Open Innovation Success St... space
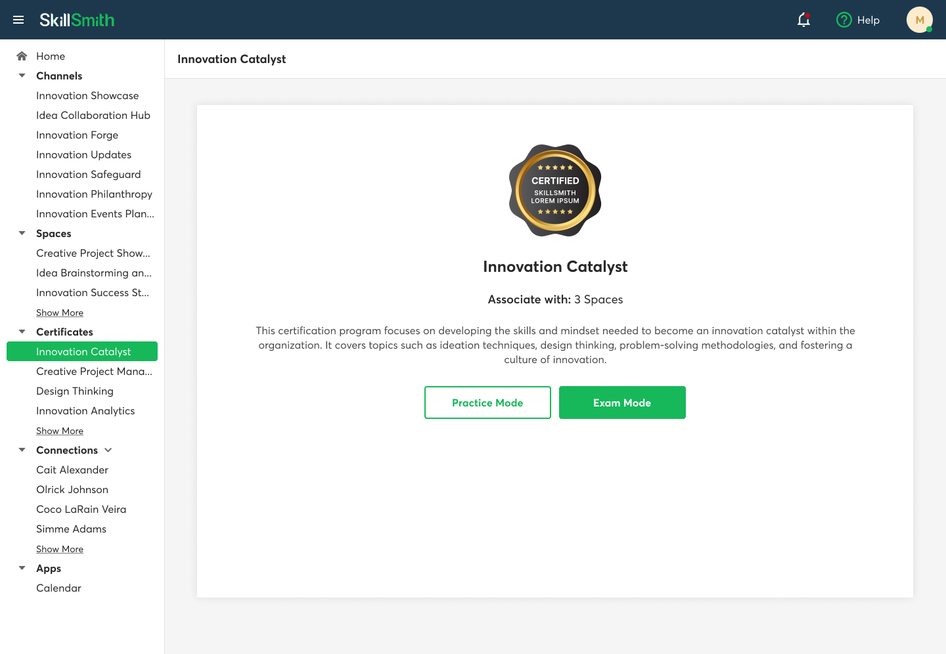Viewport: 946px width, 654px height. [93, 292]
